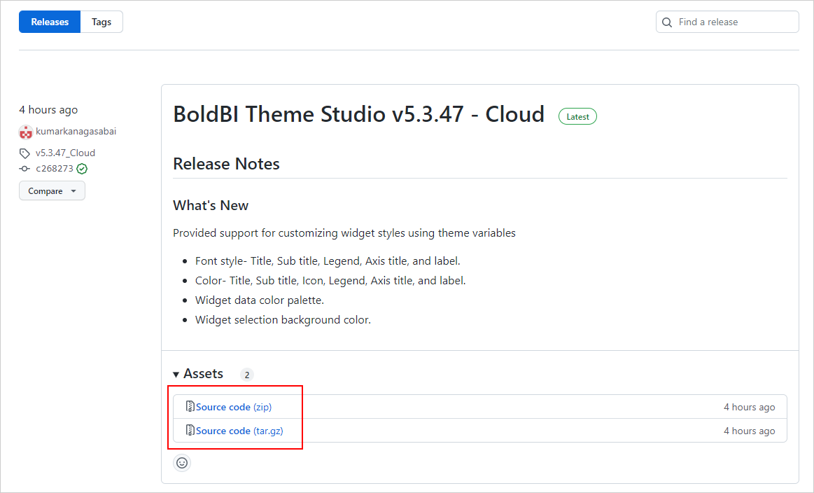Viewport: 814px width, 493px height.
Task: Select the Releases tab
Action: (49, 22)
